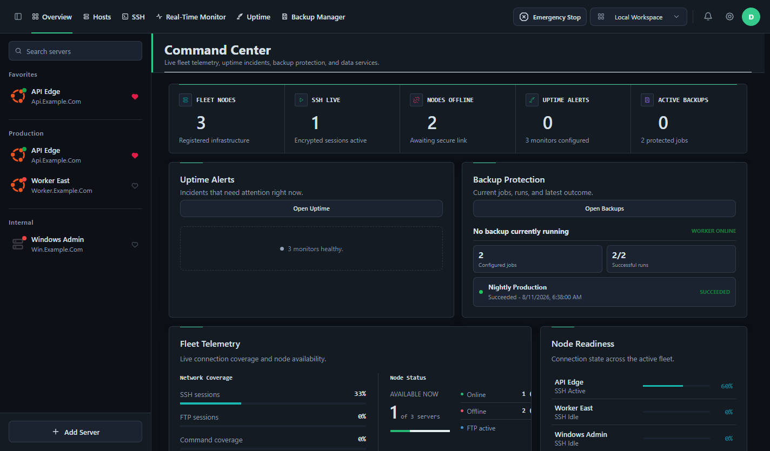Click the Win.Example.Com hostname

pyautogui.click(x=57, y=250)
